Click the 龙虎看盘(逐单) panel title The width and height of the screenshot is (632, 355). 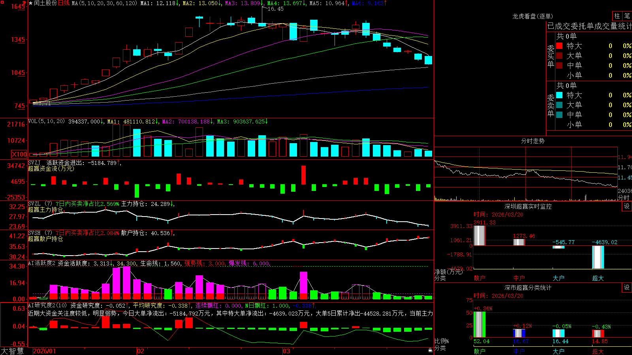(533, 16)
